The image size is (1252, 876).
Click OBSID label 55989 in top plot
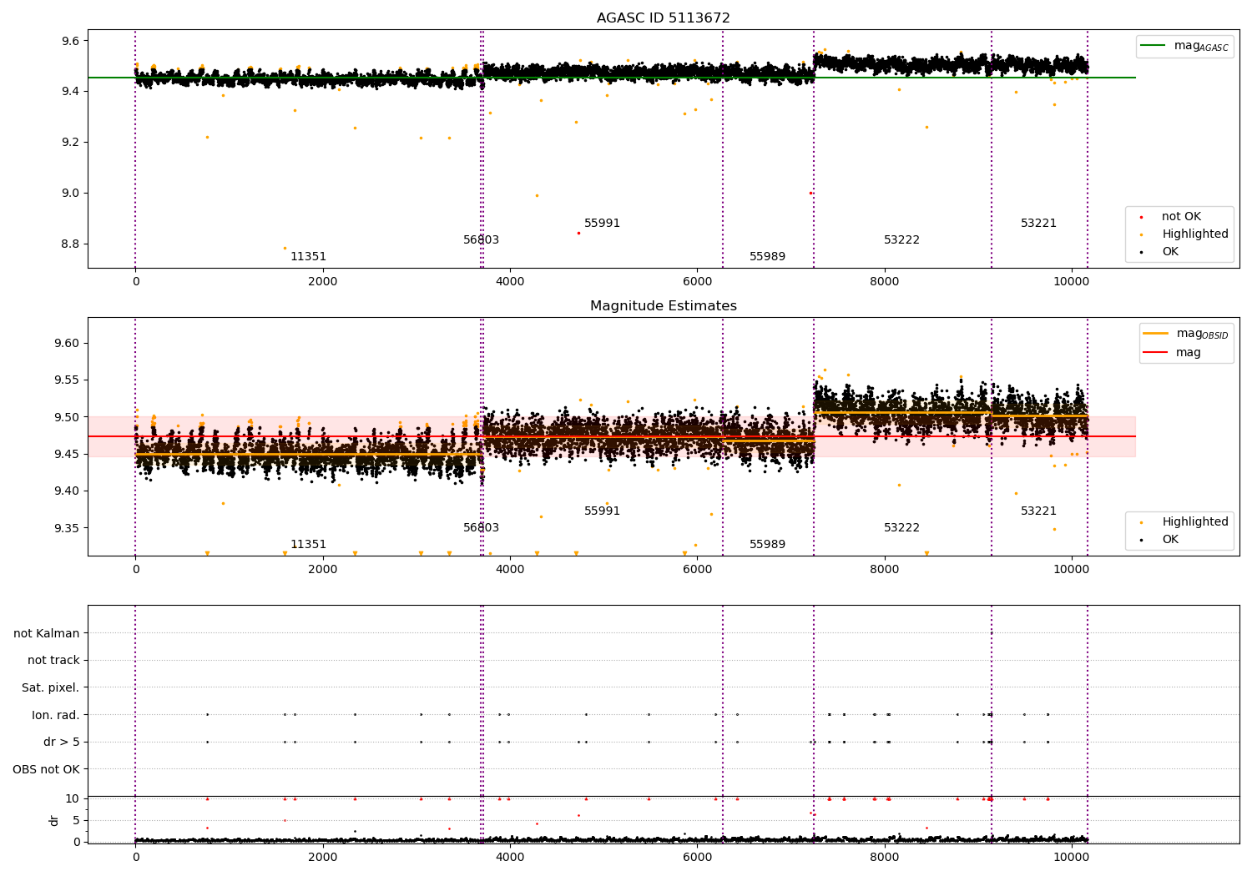click(x=767, y=257)
